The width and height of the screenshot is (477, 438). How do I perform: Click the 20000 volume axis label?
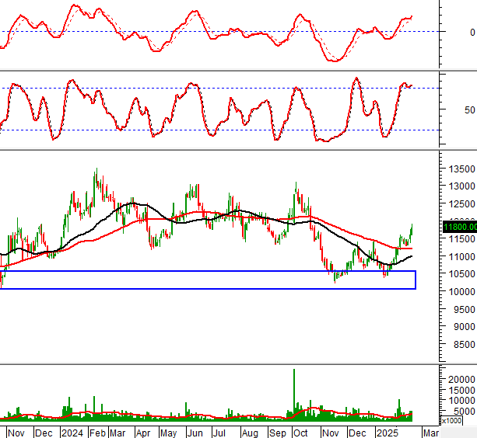coord(461,380)
